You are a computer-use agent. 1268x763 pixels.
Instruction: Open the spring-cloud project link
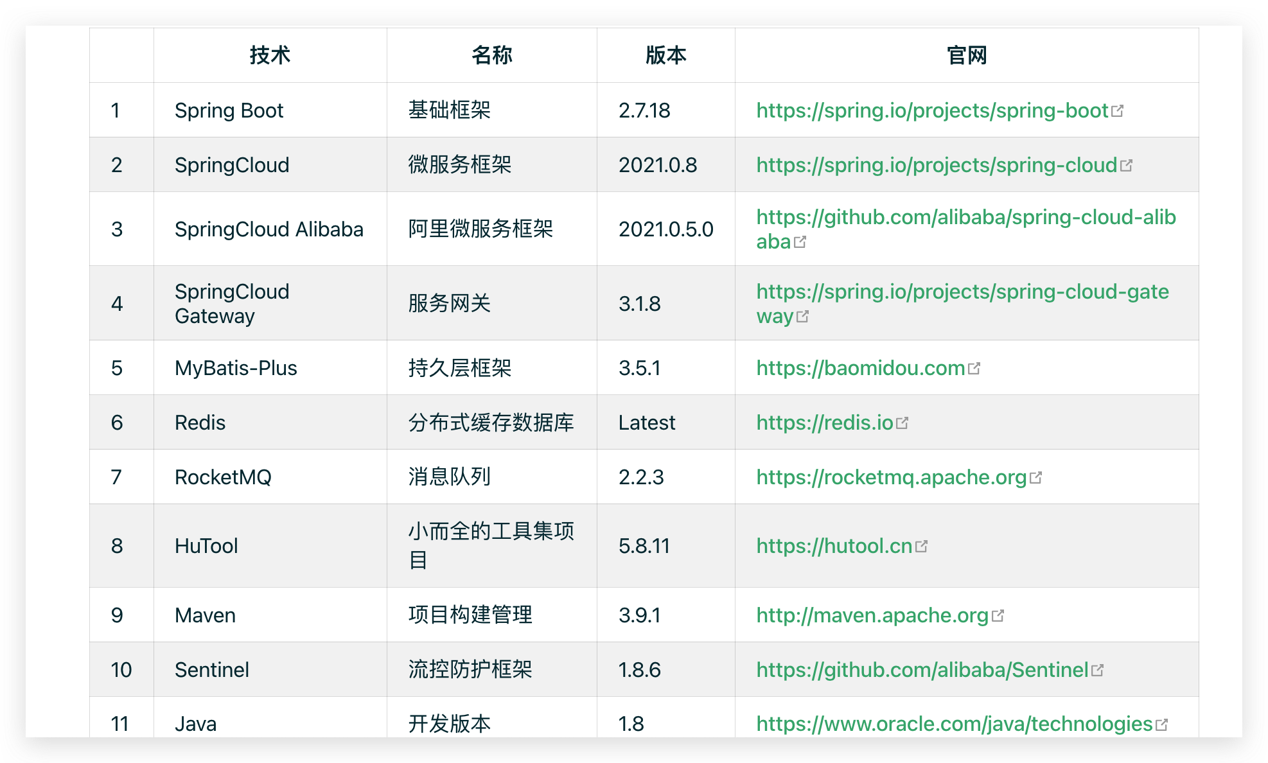pos(936,165)
